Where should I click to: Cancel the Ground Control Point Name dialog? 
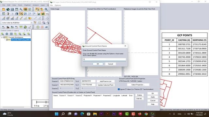(110, 64)
